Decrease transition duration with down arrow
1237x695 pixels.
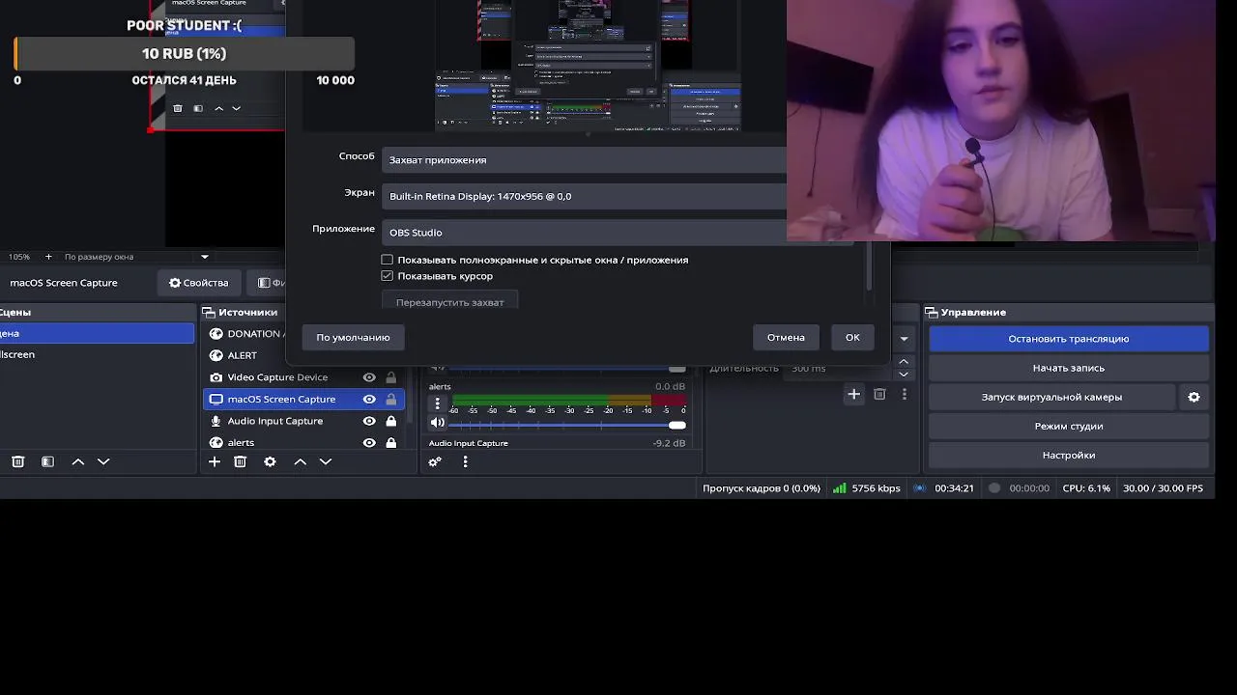[x=904, y=374]
